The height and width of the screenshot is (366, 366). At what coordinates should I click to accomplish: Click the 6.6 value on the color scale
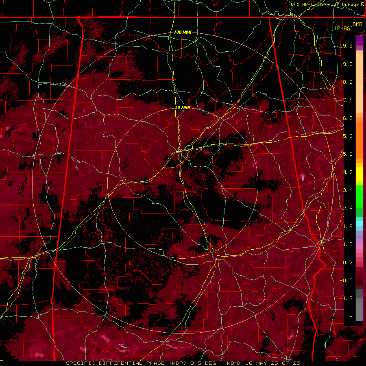[348, 118]
